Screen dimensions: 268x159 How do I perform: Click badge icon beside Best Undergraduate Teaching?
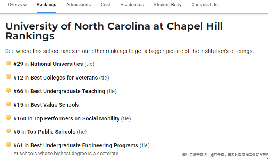pos(9,90)
